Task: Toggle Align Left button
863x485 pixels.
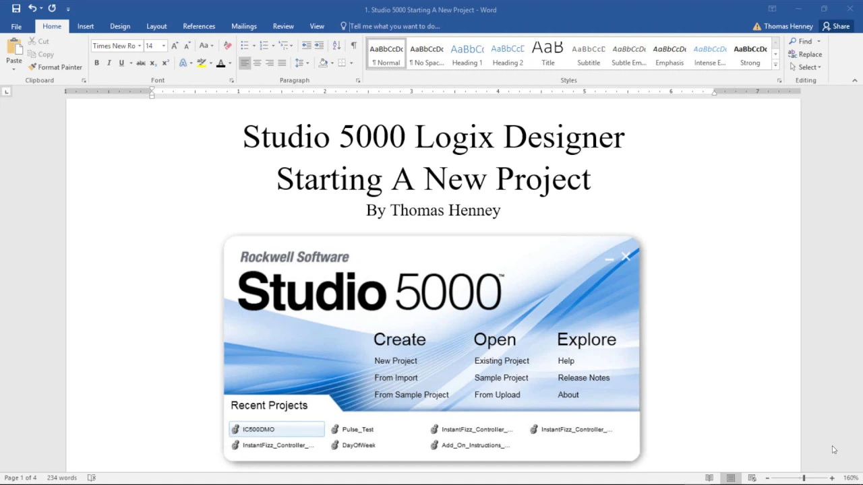Action: (245, 63)
